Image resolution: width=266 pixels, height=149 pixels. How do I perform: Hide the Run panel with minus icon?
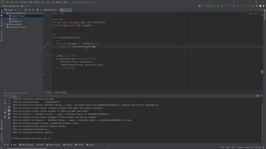click(x=261, y=96)
